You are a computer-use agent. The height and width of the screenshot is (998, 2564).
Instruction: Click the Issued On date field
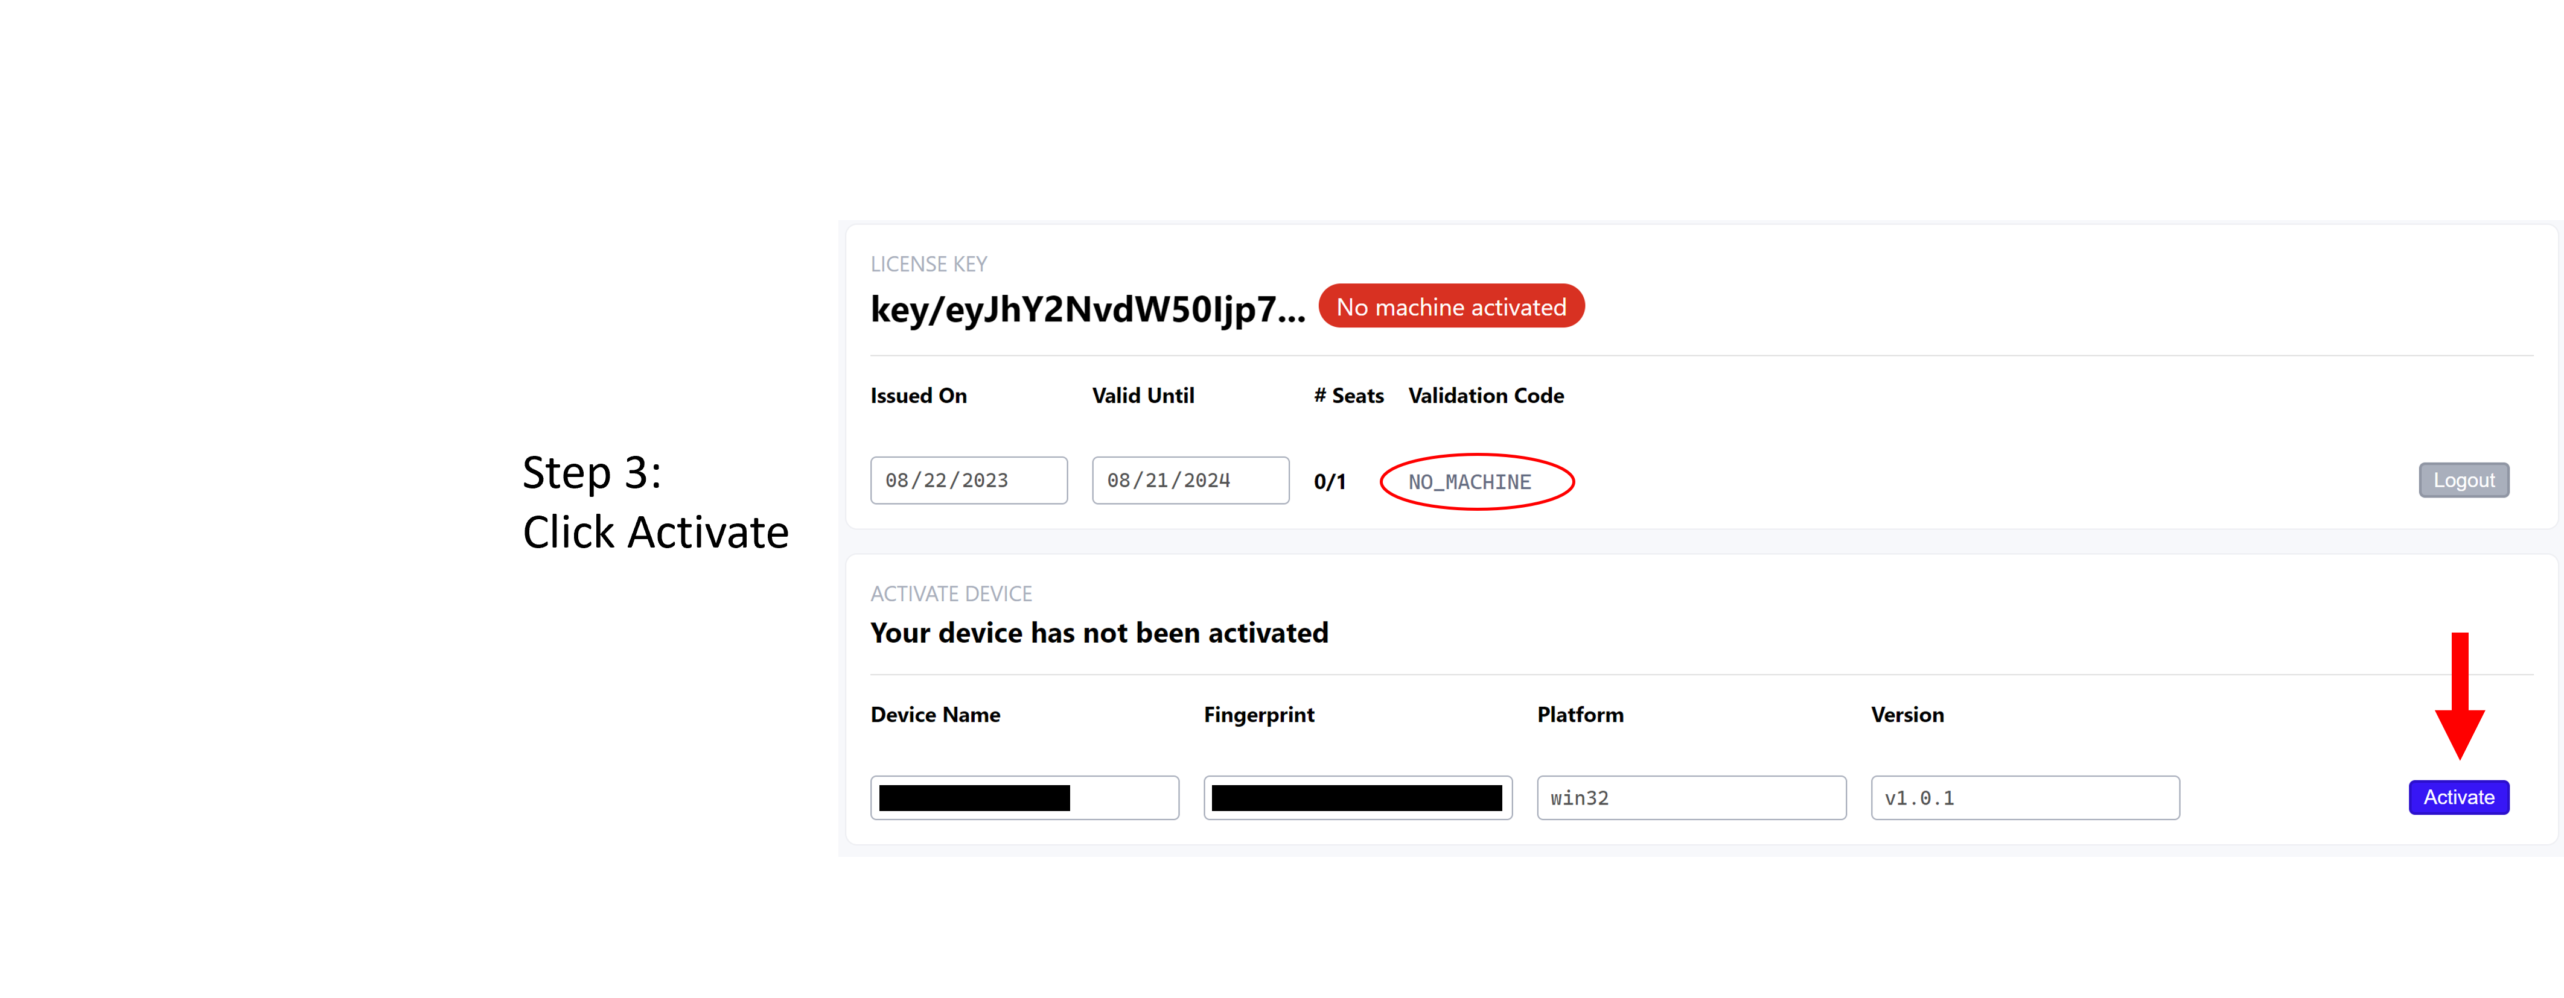coord(968,480)
